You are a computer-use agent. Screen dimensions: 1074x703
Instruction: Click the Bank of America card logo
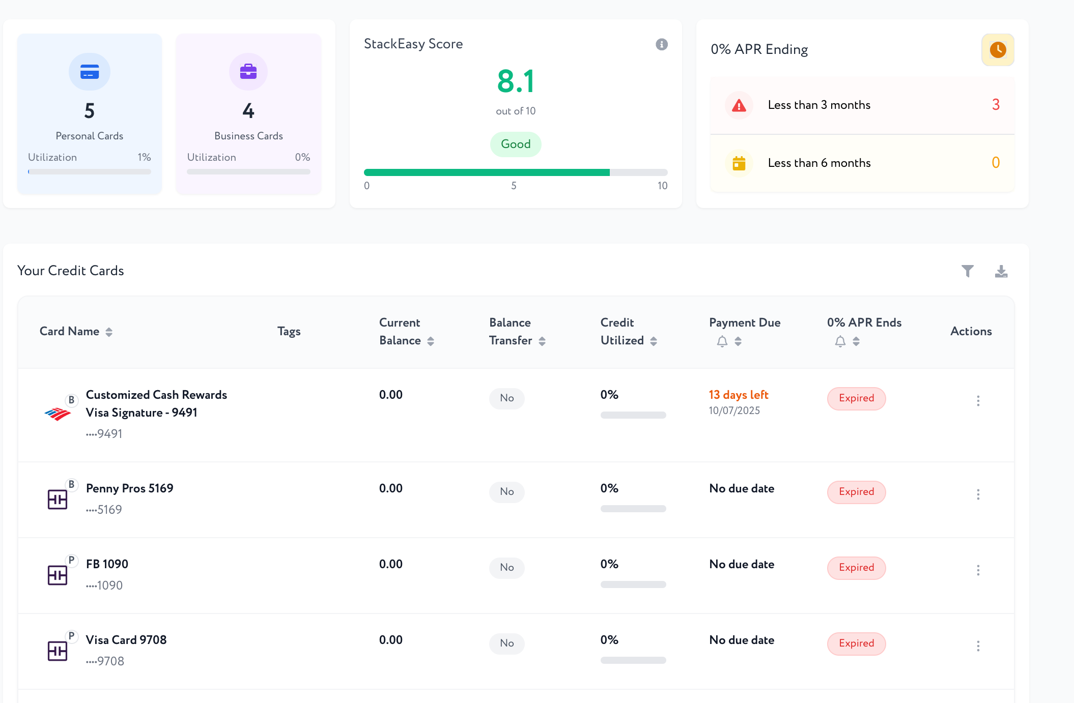[x=58, y=414]
